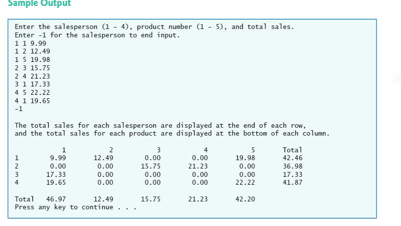Click the 'Total' column header in the table

[292, 150]
